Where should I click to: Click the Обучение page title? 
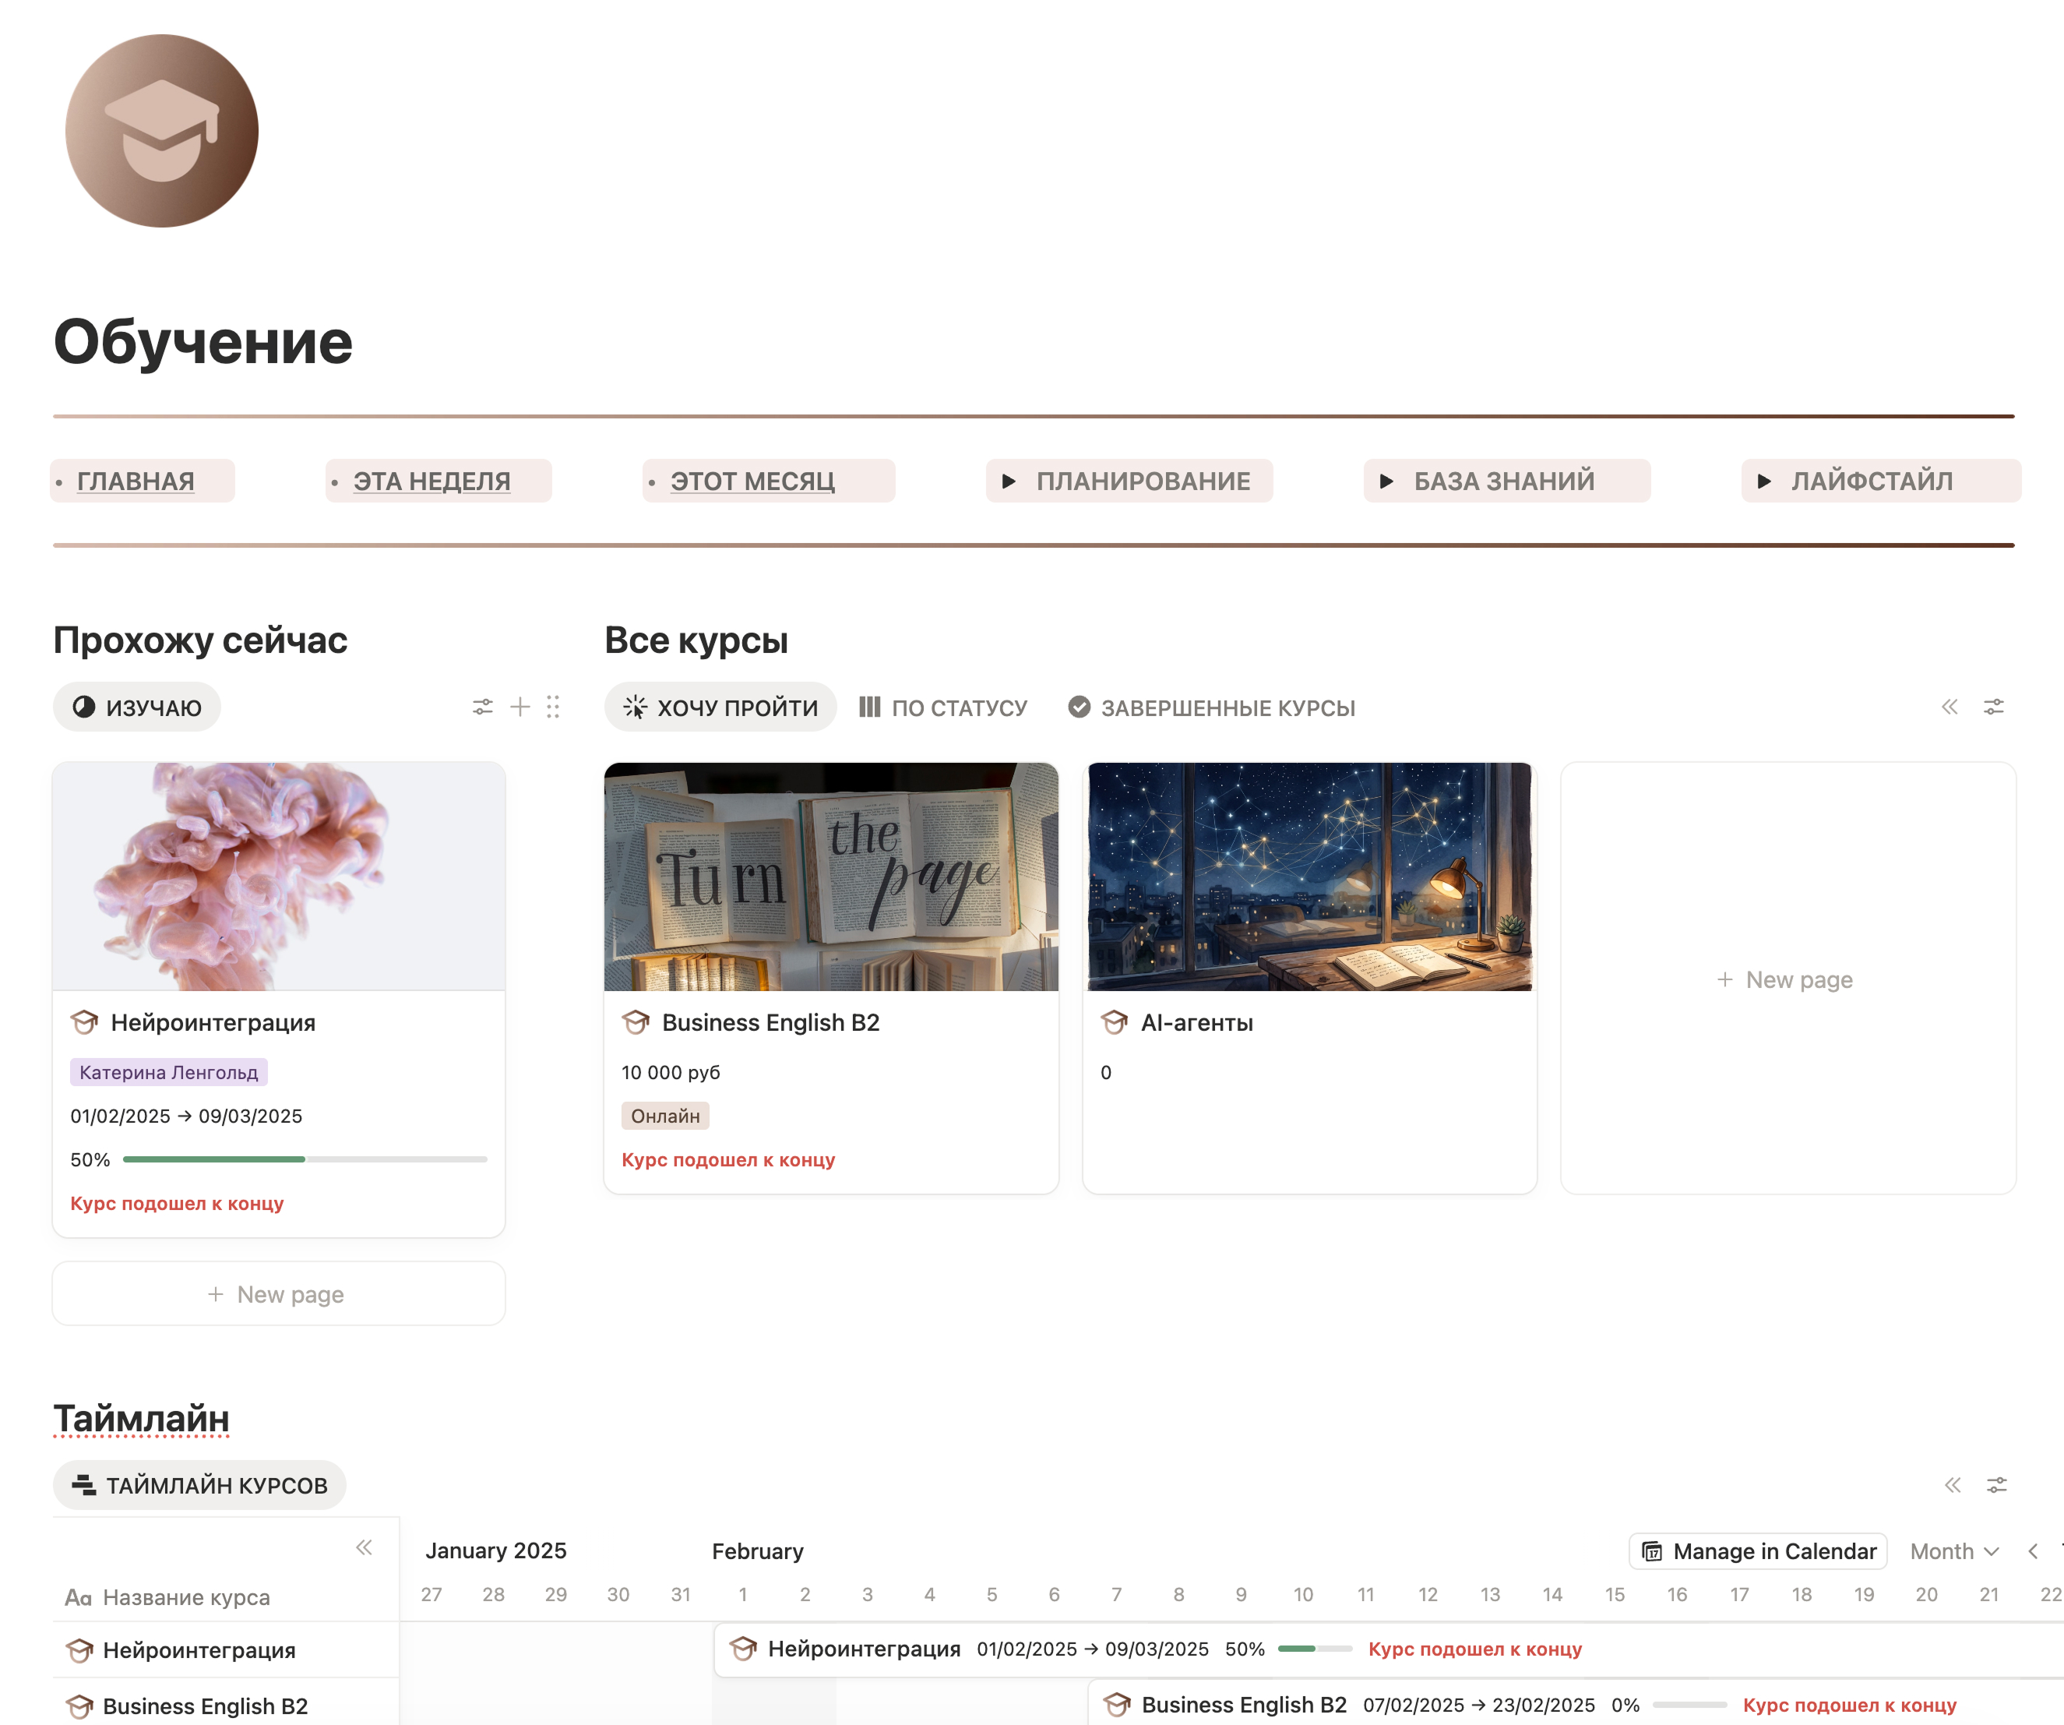click(203, 342)
